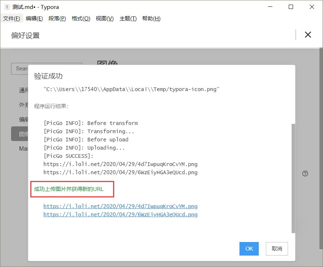Close the Typora window
The height and width of the screenshot is (267, 323).
pos(312,7)
